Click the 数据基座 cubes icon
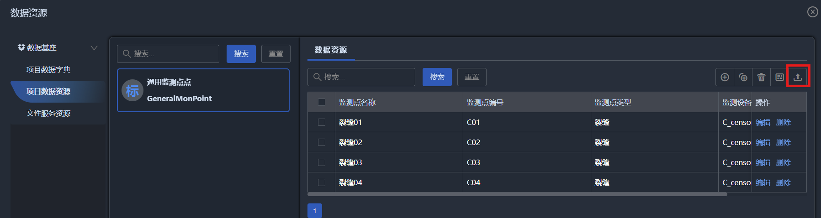821x218 pixels. pyautogui.click(x=21, y=47)
